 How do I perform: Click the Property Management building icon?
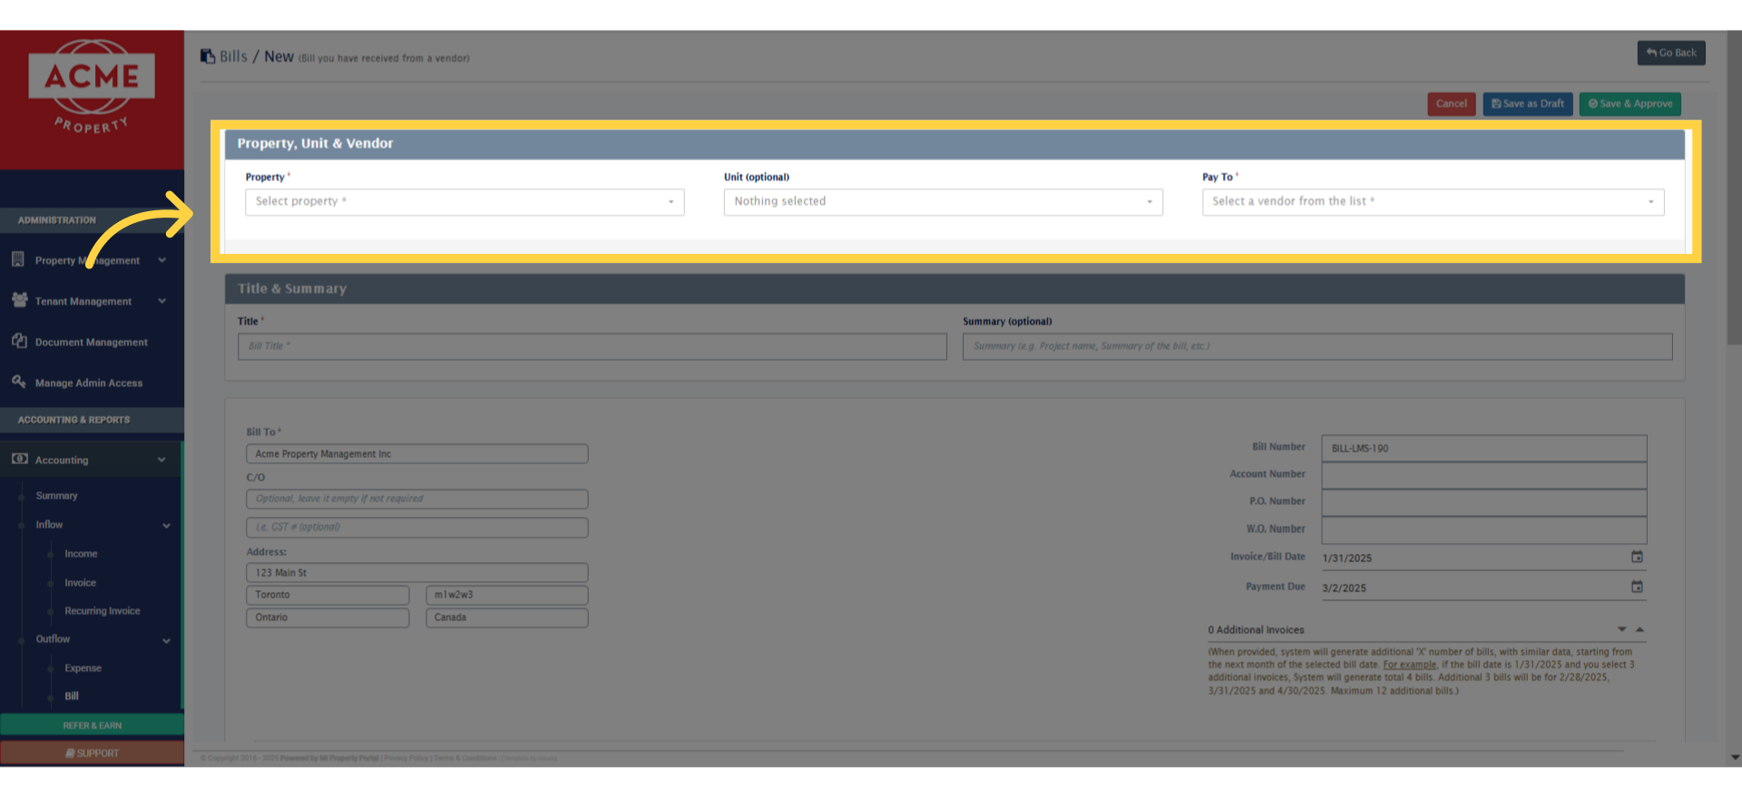(x=18, y=259)
